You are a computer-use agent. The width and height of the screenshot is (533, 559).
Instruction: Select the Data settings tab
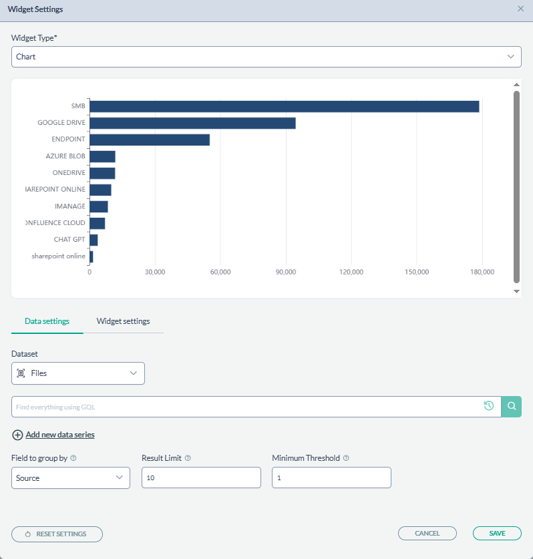tap(47, 321)
